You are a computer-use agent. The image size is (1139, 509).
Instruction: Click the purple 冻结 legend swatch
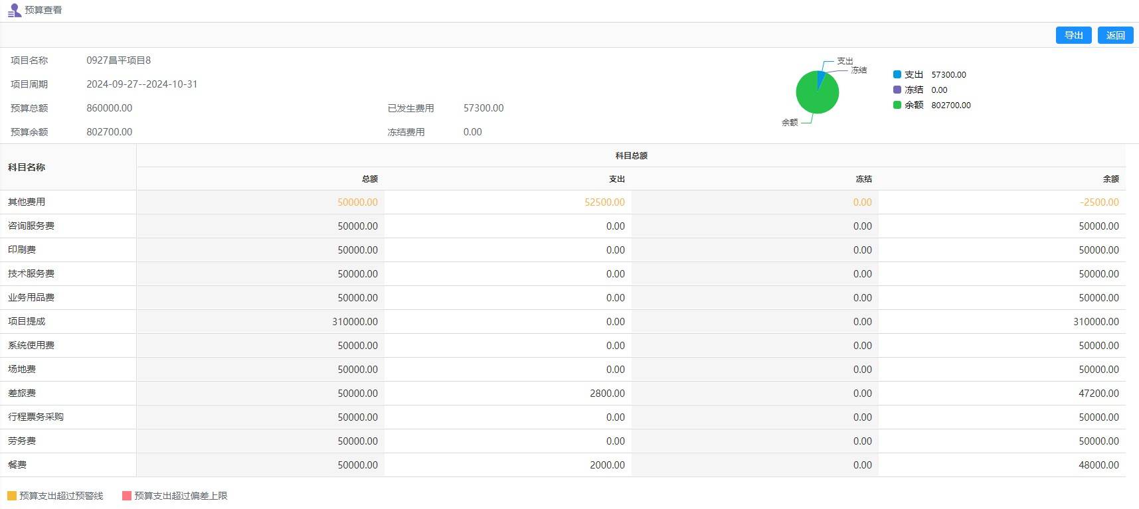point(897,90)
